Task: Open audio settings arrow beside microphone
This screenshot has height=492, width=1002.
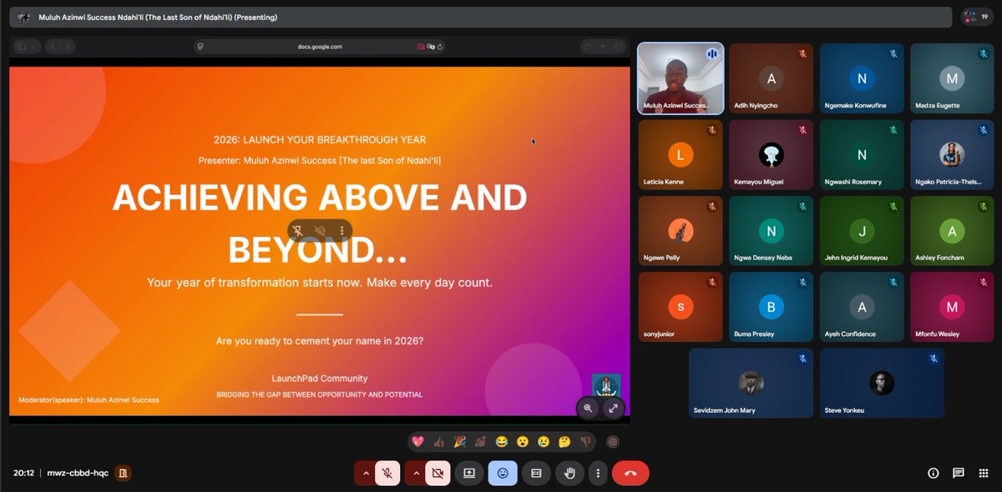Action: (x=365, y=473)
